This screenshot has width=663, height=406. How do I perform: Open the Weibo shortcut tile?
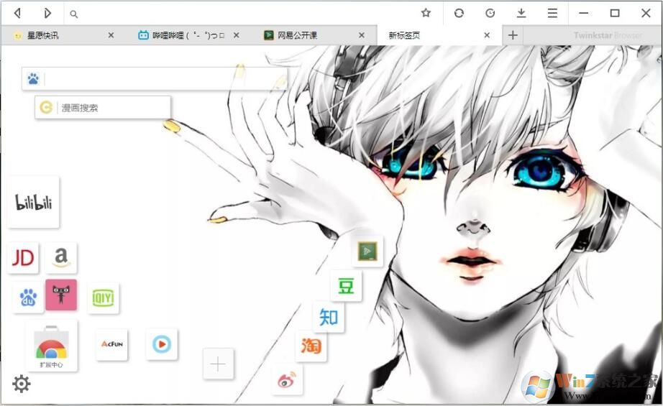click(287, 380)
